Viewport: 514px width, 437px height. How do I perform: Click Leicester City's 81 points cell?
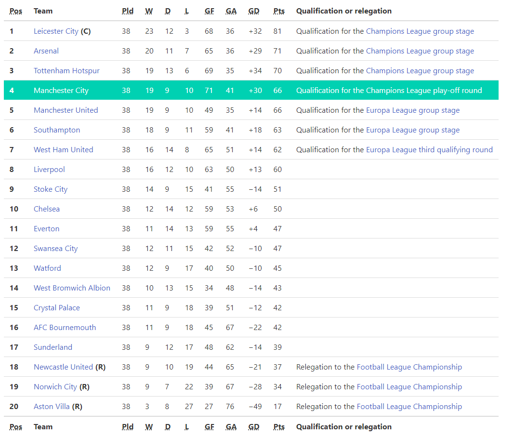(277, 31)
